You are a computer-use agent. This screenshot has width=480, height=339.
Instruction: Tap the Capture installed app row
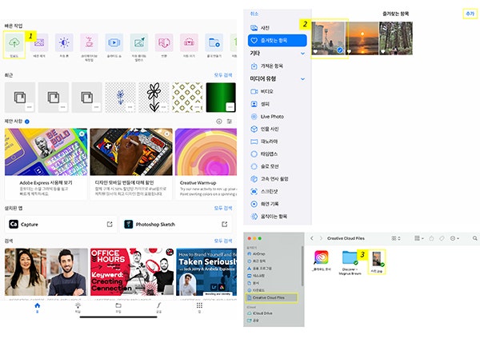click(61, 224)
